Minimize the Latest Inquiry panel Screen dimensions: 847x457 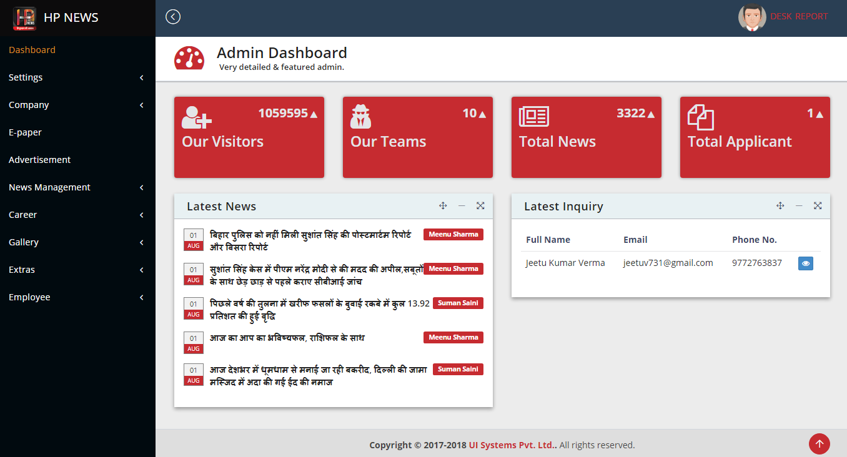tap(799, 206)
